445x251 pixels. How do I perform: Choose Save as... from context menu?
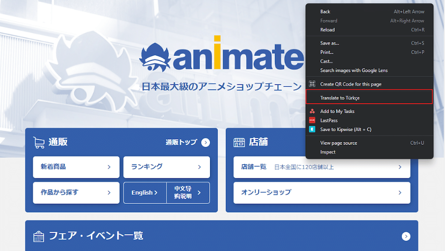click(370, 43)
